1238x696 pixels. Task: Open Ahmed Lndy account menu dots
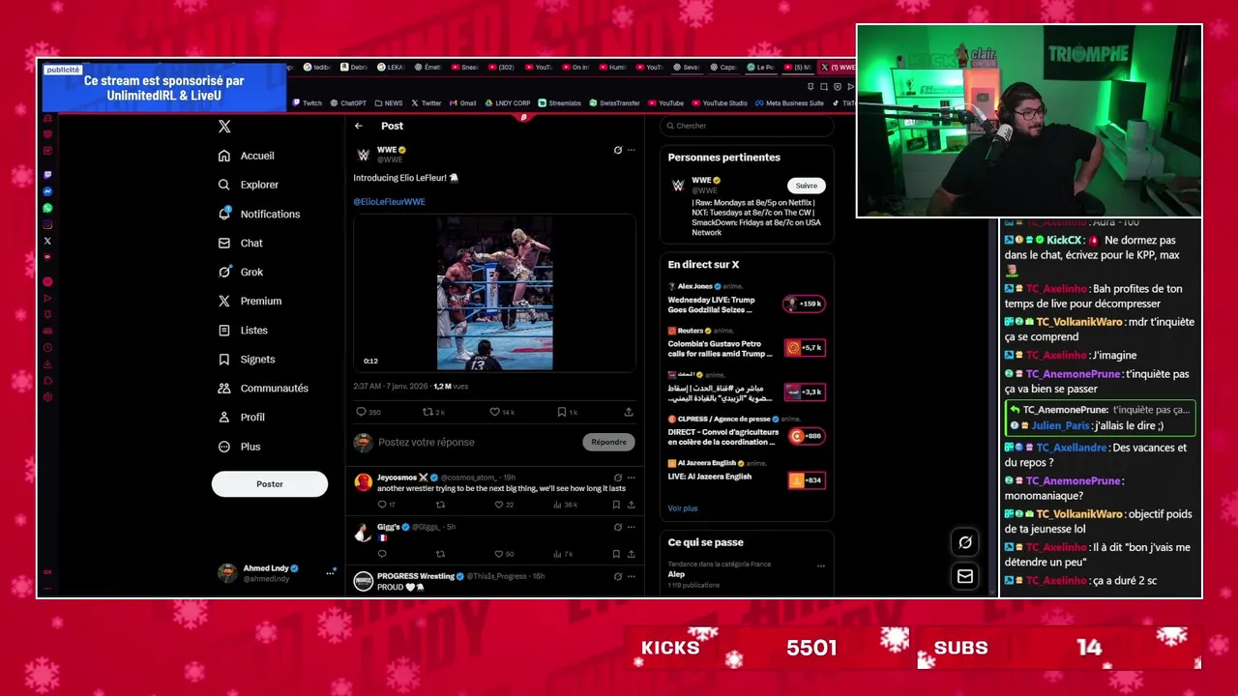tap(330, 572)
